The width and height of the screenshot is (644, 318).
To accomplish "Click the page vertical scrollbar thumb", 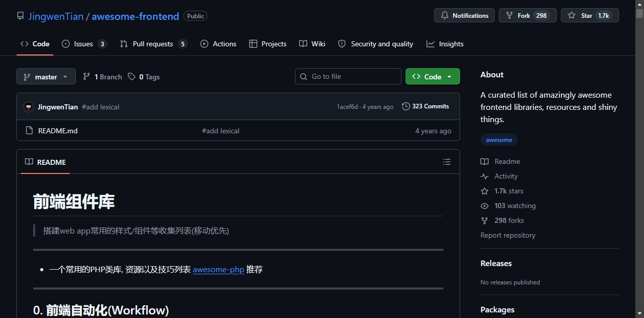I will (639, 13).
